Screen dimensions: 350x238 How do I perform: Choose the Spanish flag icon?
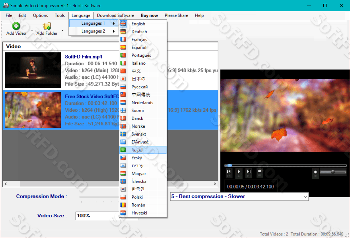point(123,47)
